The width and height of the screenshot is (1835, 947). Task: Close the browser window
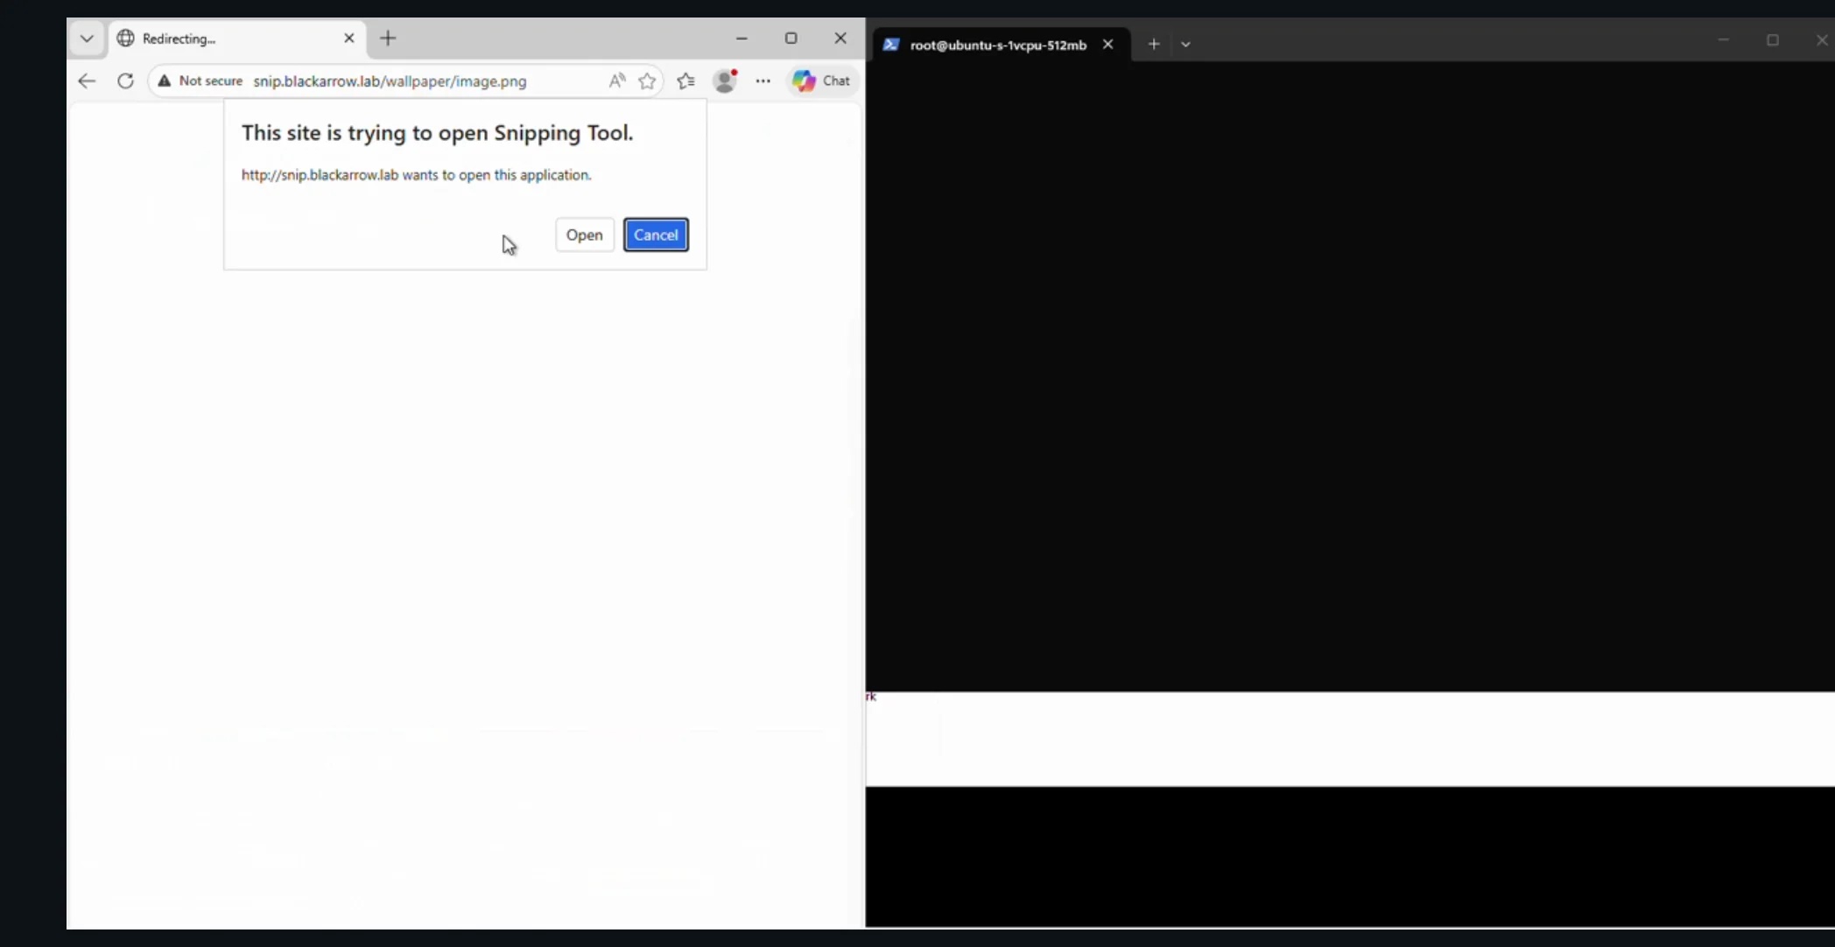click(840, 39)
